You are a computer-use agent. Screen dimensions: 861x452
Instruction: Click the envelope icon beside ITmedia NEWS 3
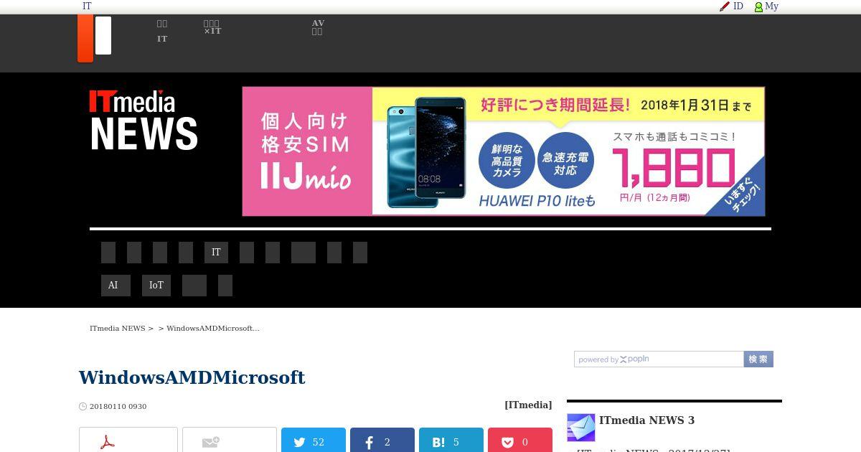click(x=581, y=428)
